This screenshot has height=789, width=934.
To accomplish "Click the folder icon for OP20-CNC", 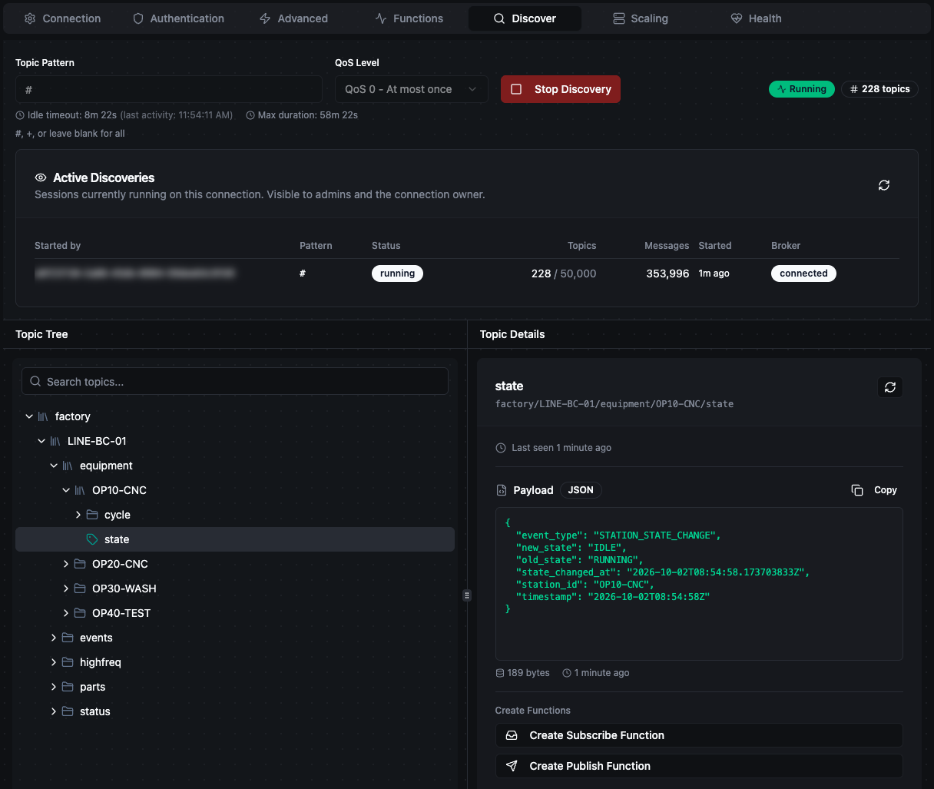I will coord(80,564).
